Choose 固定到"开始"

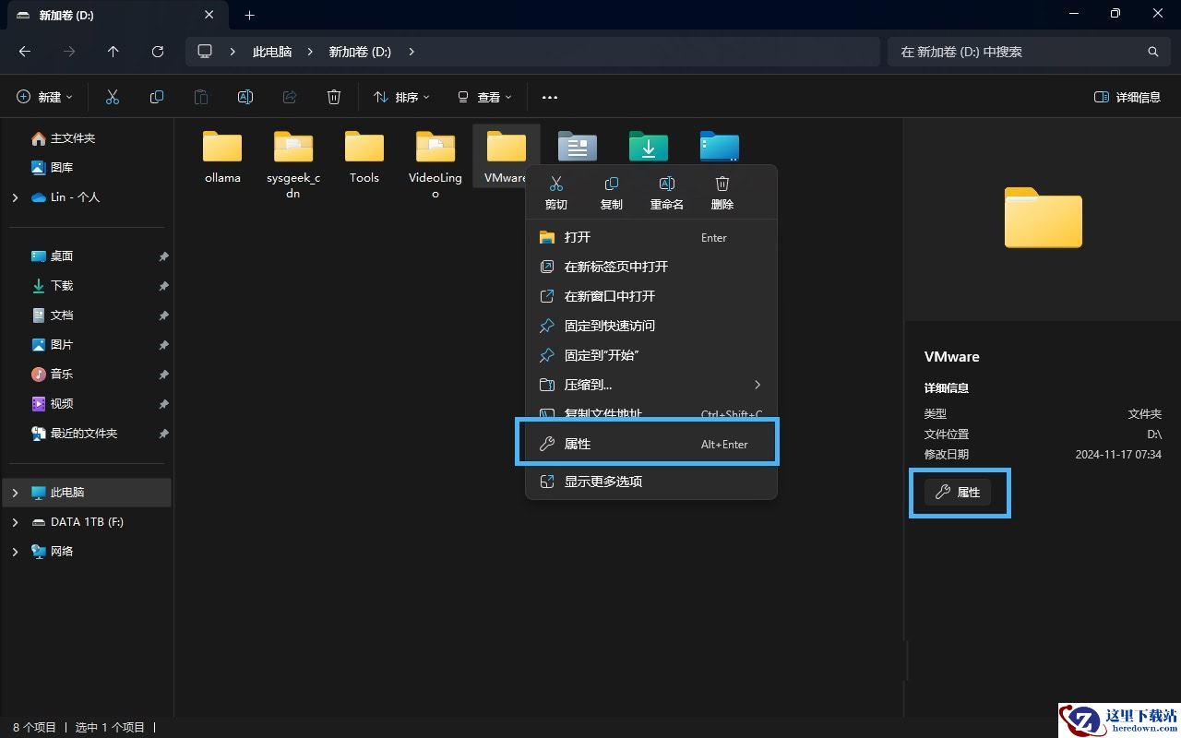point(651,355)
